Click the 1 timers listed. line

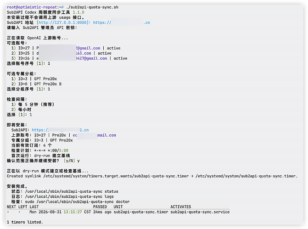(25, 222)
